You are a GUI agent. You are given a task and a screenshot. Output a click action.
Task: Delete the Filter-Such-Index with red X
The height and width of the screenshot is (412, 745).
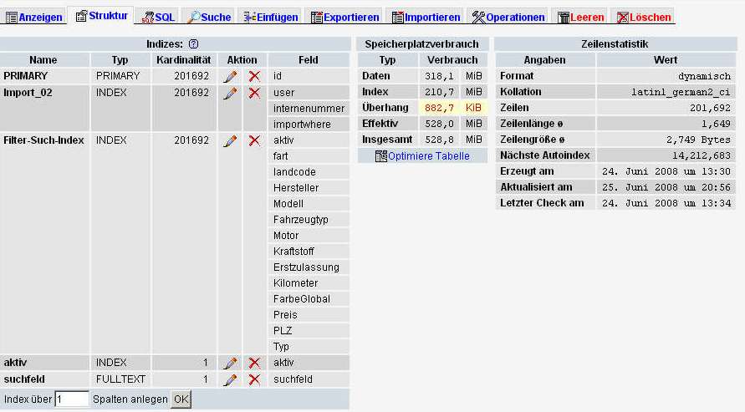click(254, 140)
